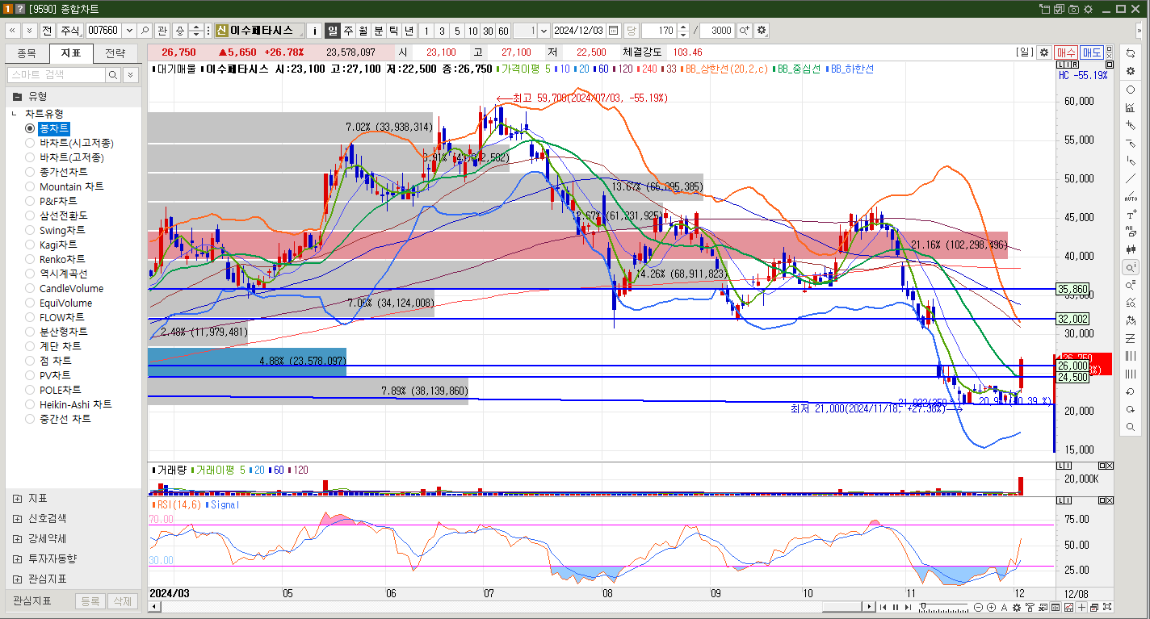This screenshot has height=619, width=1150.
Task: Select Heikin-Ashi 차트 option
Action: 30,404
